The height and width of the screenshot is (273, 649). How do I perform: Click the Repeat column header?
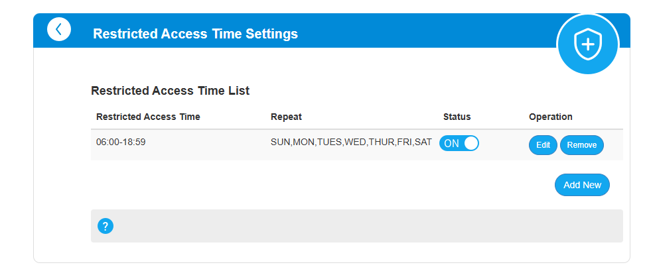[x=286, y=117]
